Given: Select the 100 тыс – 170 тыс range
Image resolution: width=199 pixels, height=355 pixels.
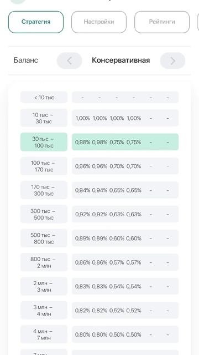Looking at the screenshot, I should tap(44, 166).
